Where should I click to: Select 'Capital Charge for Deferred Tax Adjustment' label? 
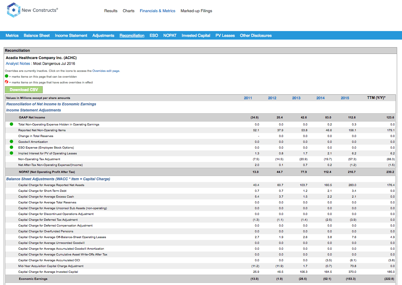[x=48, y=220]
